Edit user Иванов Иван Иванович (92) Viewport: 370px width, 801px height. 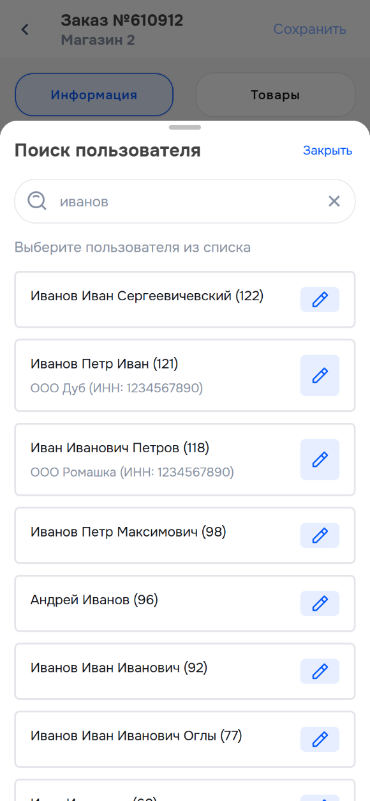point(320,671)
